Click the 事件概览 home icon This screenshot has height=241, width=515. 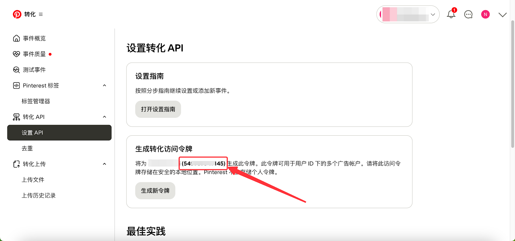pos(16,39)
